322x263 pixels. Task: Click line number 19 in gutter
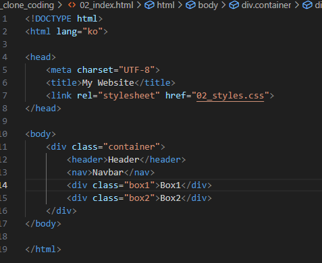coord(3,250)
